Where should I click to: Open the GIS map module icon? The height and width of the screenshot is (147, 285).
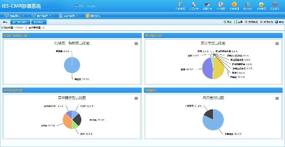[x=220, y=5]
